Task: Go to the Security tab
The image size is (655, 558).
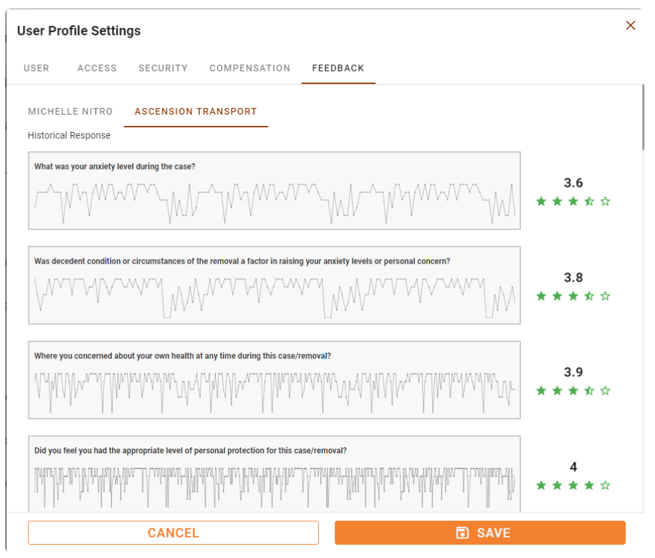Action: point(163,68)
